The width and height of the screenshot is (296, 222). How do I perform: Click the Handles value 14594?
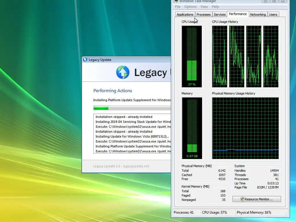(x=274, y=171)
